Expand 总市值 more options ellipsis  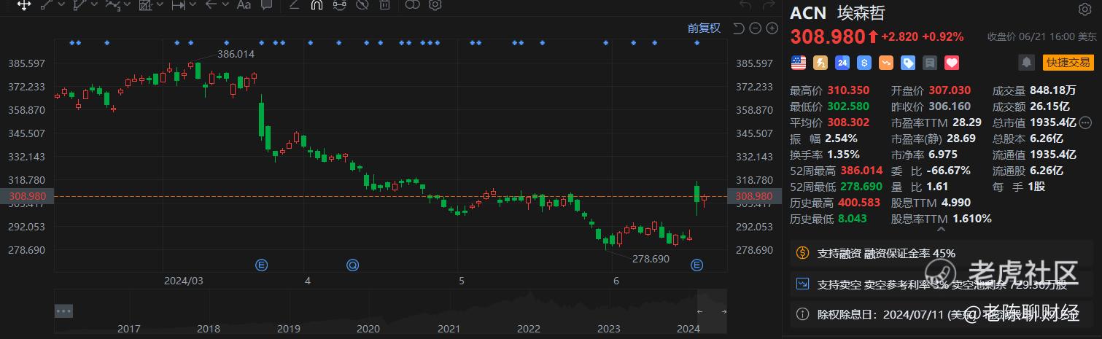pos(1085,122)
